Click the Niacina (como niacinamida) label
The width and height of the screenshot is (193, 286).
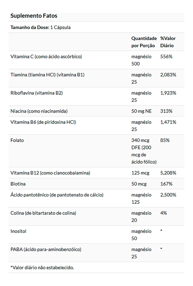click(39, 111)
